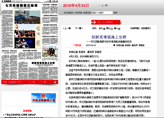Open the PDF download icon

point(55,82)
